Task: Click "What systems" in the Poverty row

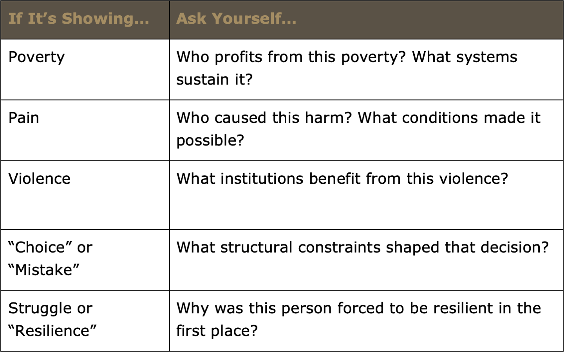Action: click(465, 57)
